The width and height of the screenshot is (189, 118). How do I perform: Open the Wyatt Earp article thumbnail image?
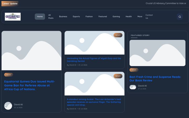coord(94,43)
